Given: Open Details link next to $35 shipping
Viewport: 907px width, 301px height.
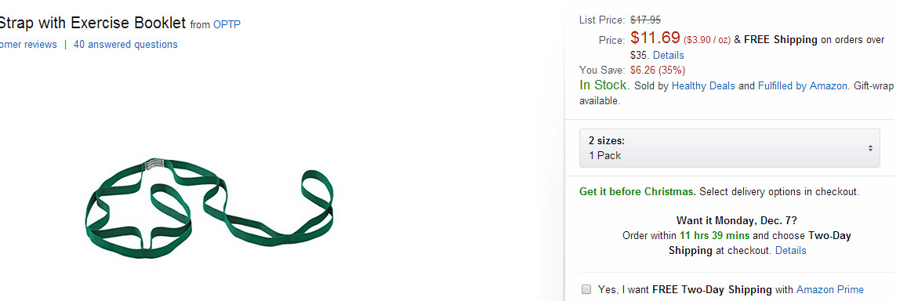Looking at the screenshot, I should click(x=668, y=55).
